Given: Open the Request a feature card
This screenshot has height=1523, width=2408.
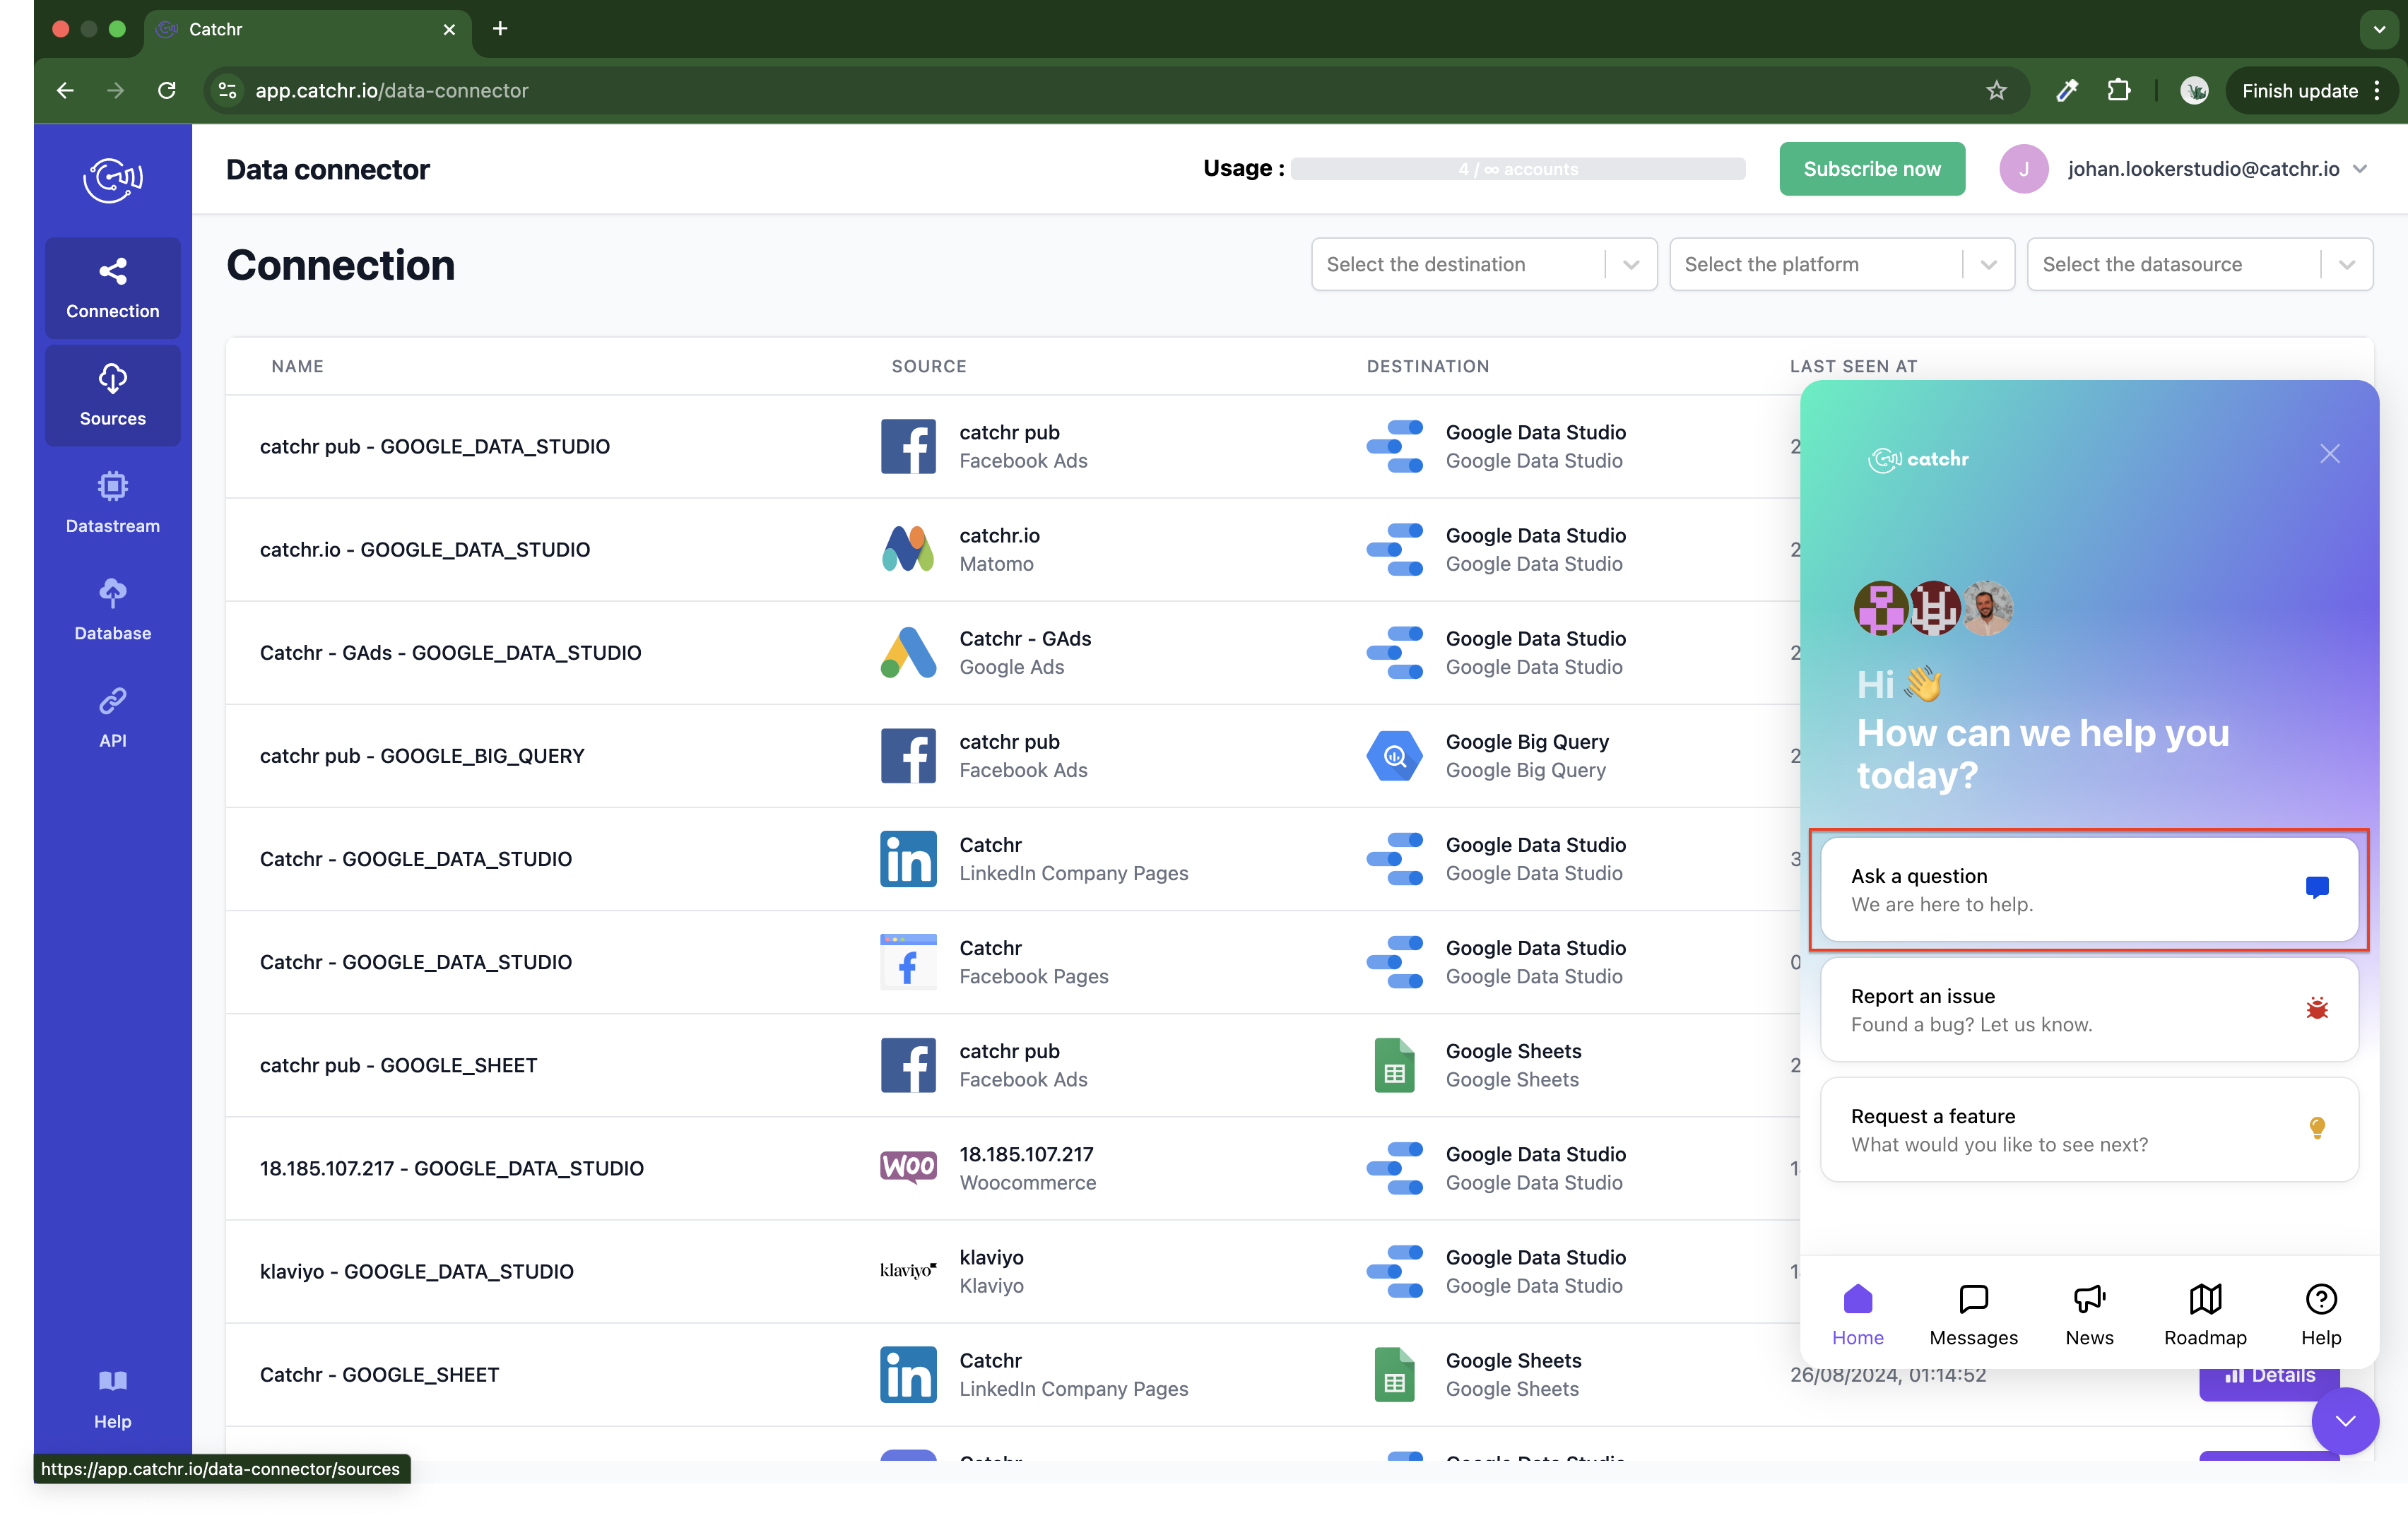Looking at the screenshot, I should pyautogui.click(x=2089, y=1129).
